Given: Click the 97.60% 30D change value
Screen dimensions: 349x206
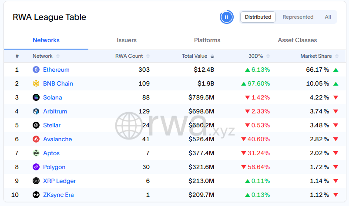Looking at the screenshot, I should pos(258,83).
